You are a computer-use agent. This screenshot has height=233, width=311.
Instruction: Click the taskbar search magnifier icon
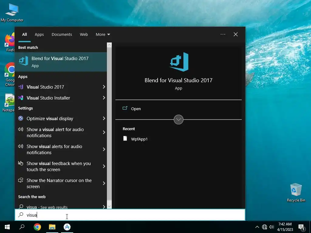[22, 227]
